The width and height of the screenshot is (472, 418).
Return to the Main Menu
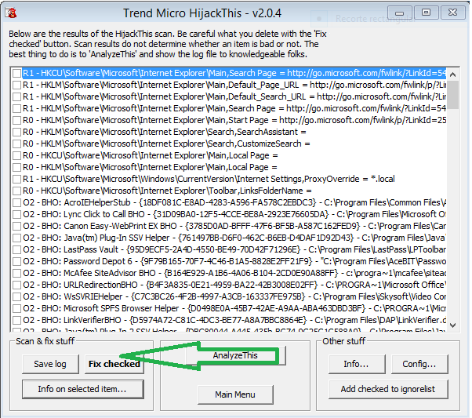click(x=234, y=394)
